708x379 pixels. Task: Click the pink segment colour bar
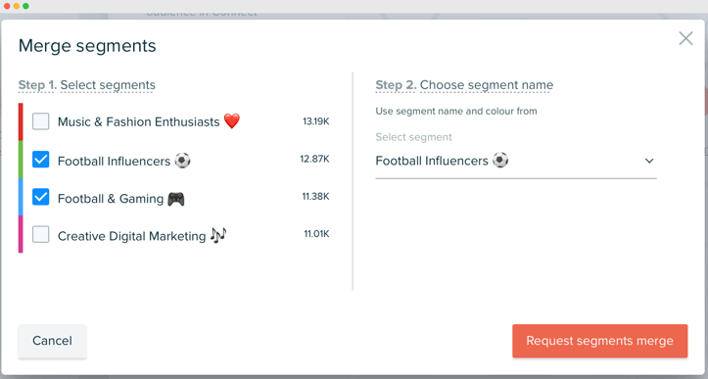(x=21, y=234)
